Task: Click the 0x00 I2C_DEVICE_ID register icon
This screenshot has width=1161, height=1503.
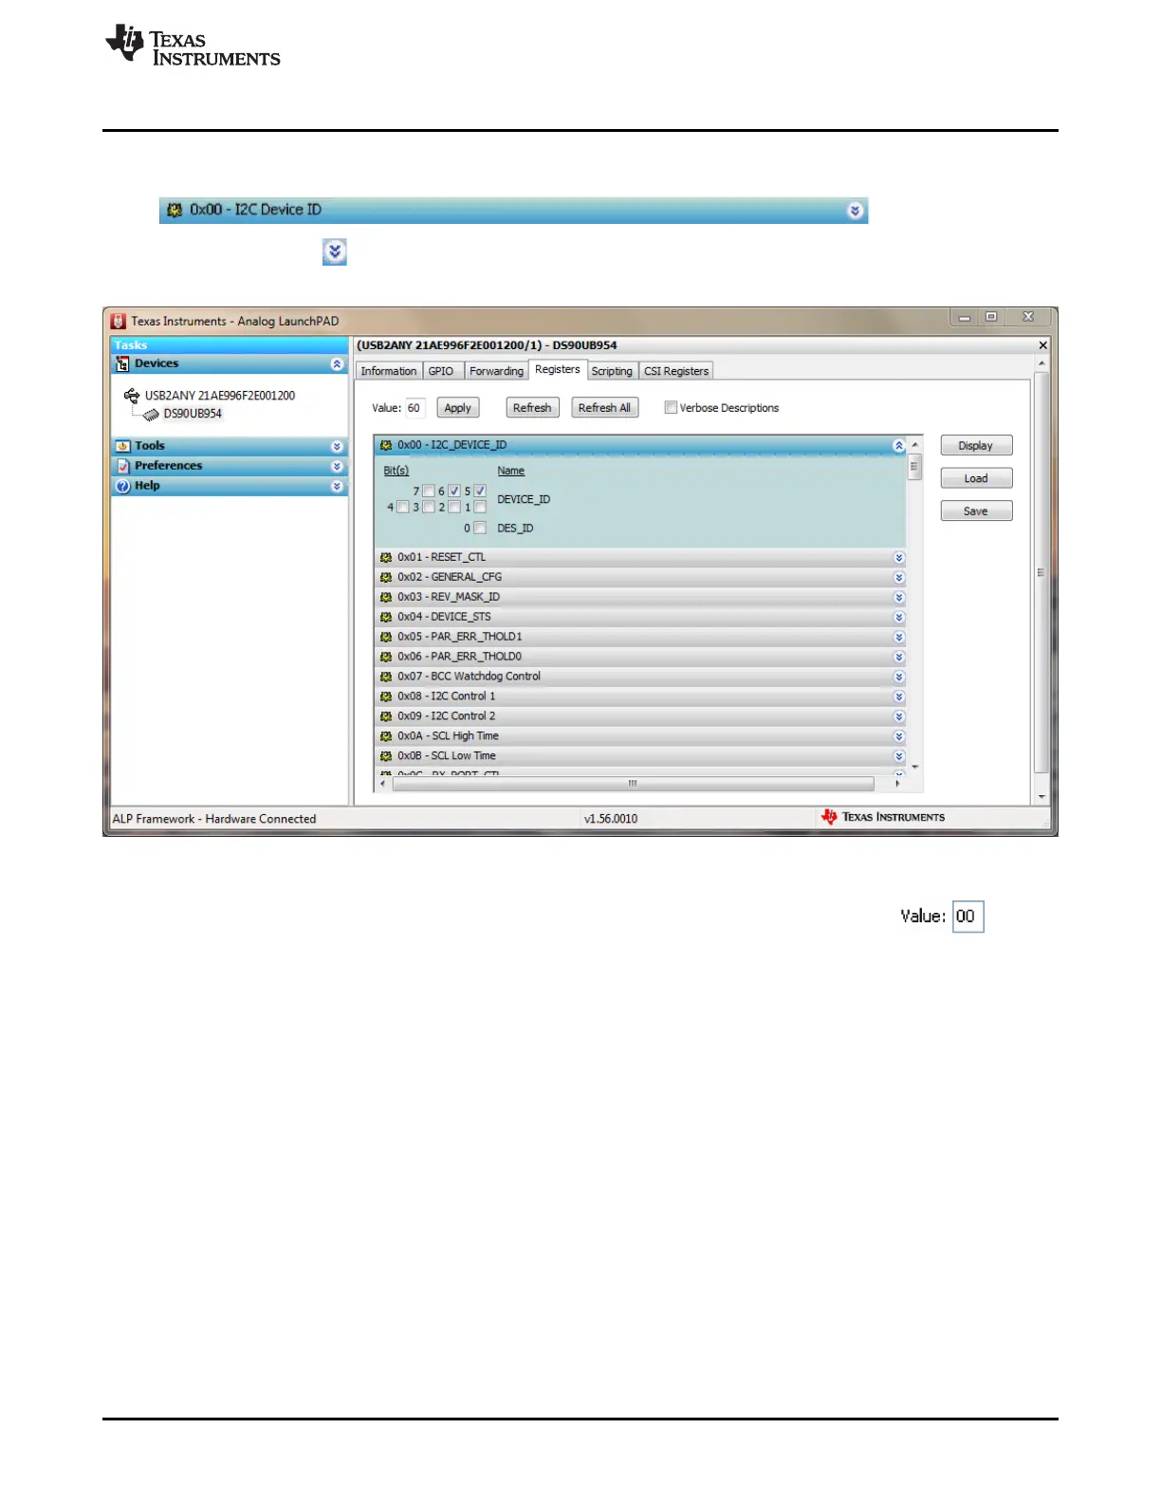Action: click(x=386, y=445)
